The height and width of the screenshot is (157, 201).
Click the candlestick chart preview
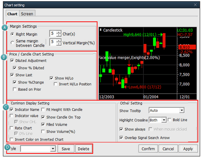(148, 63)
